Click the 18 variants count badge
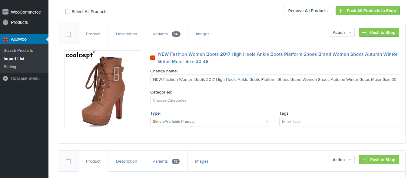 click(x=176, y=161)
